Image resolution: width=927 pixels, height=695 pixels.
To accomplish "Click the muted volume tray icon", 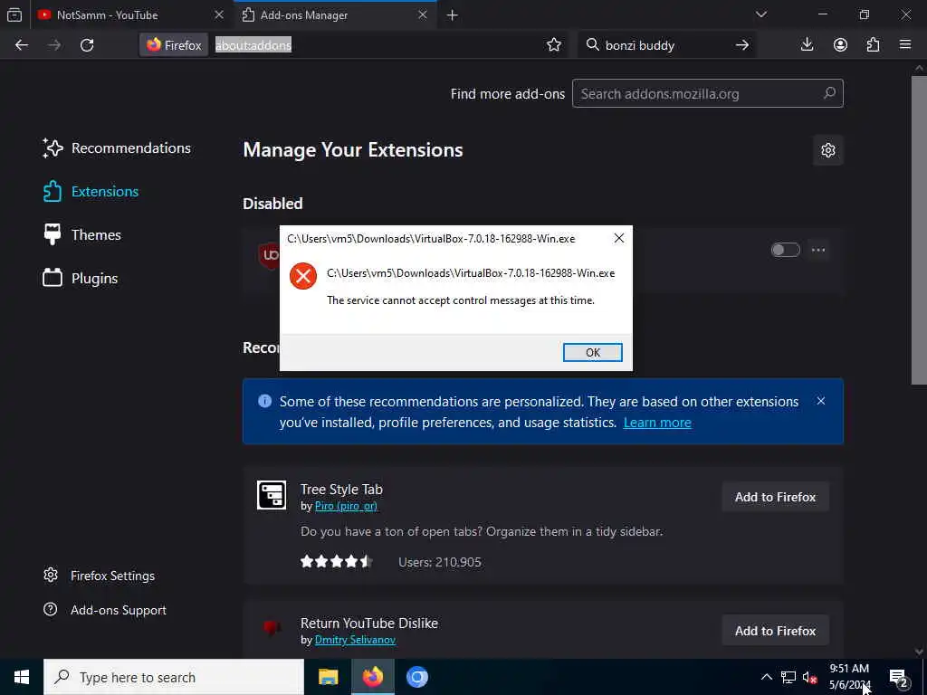I will (810, 677).
